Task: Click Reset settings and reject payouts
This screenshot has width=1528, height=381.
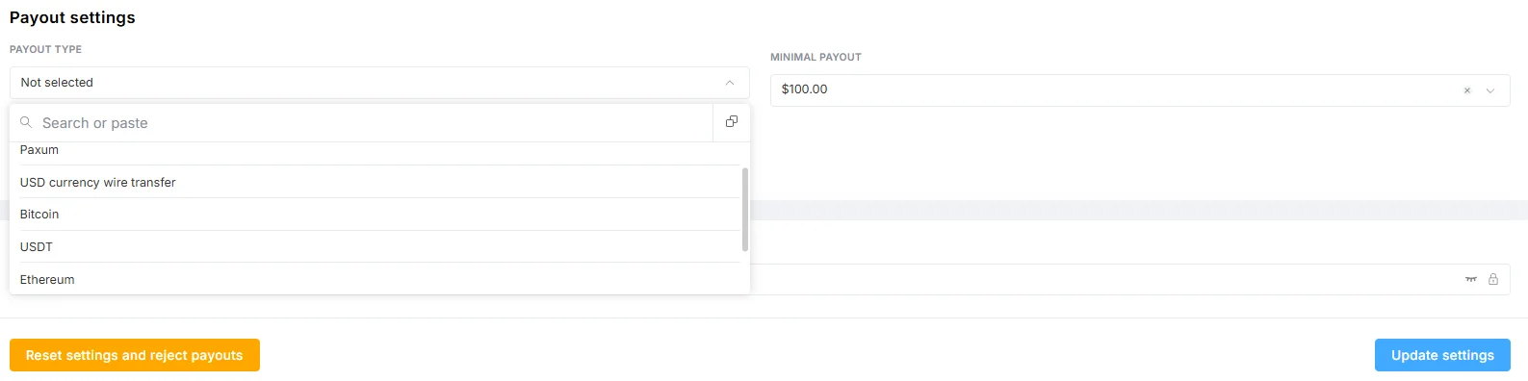Action: click(x=135, y=355)
